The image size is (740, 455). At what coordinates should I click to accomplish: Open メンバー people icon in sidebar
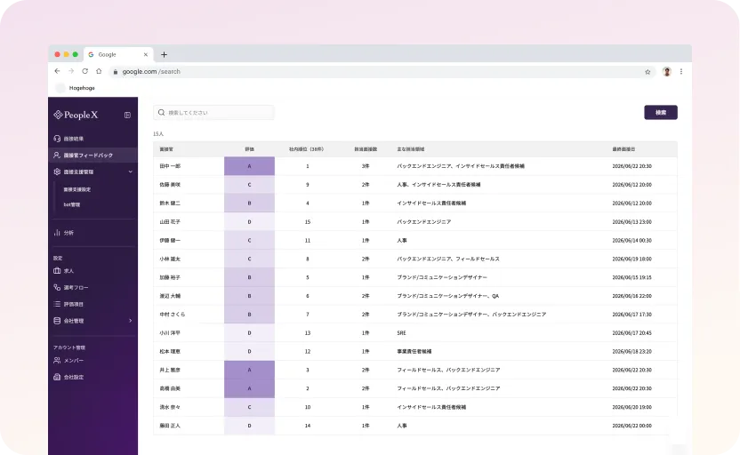click(x=57, y=360)
